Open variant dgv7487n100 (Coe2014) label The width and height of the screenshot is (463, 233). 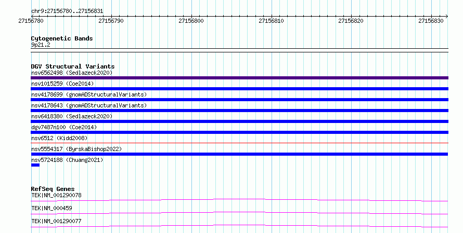pos(64,127)
